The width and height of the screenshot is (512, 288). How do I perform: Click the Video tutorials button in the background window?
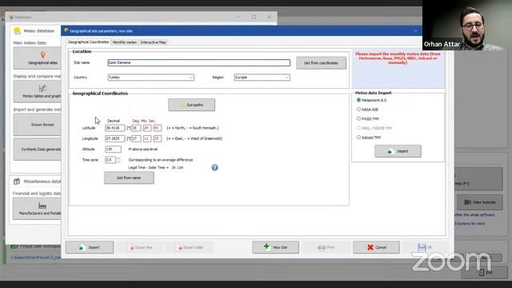480,202
